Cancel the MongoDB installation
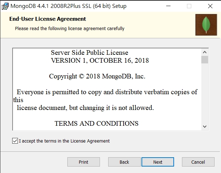Viewport: 221px width, 173px height. (198, 162)
